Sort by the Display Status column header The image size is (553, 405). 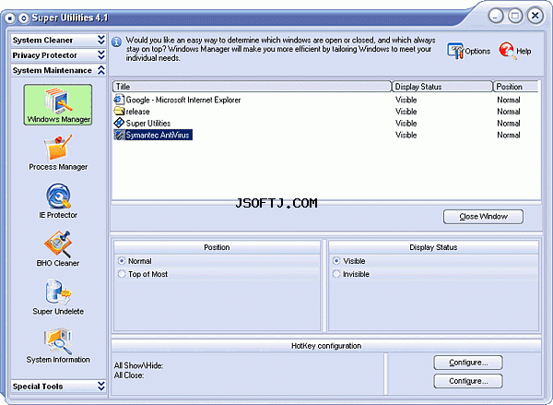(441, 87)
